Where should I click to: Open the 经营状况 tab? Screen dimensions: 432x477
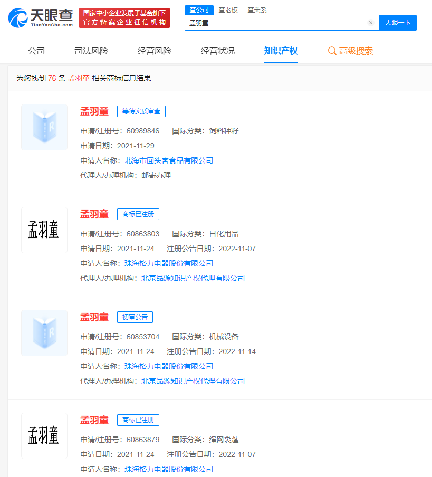tap(218, 51)
